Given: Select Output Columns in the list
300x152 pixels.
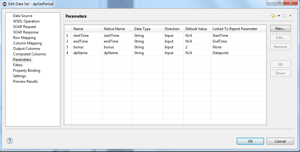Looking at the screenshot, I should coord(26,49).
